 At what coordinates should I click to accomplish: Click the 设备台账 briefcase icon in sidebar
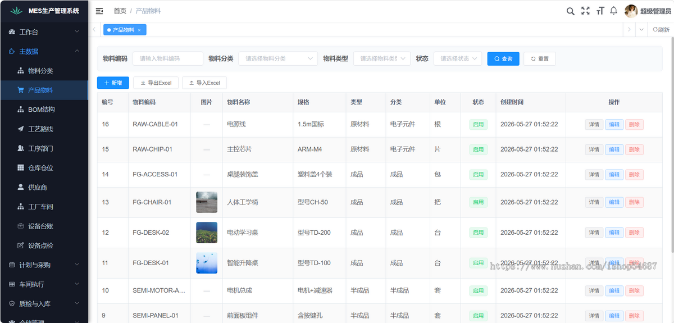tap(21, 226)
